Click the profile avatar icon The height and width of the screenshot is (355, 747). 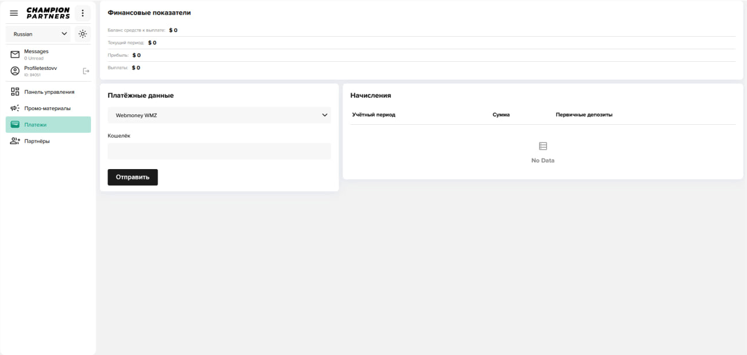point(15,71)
